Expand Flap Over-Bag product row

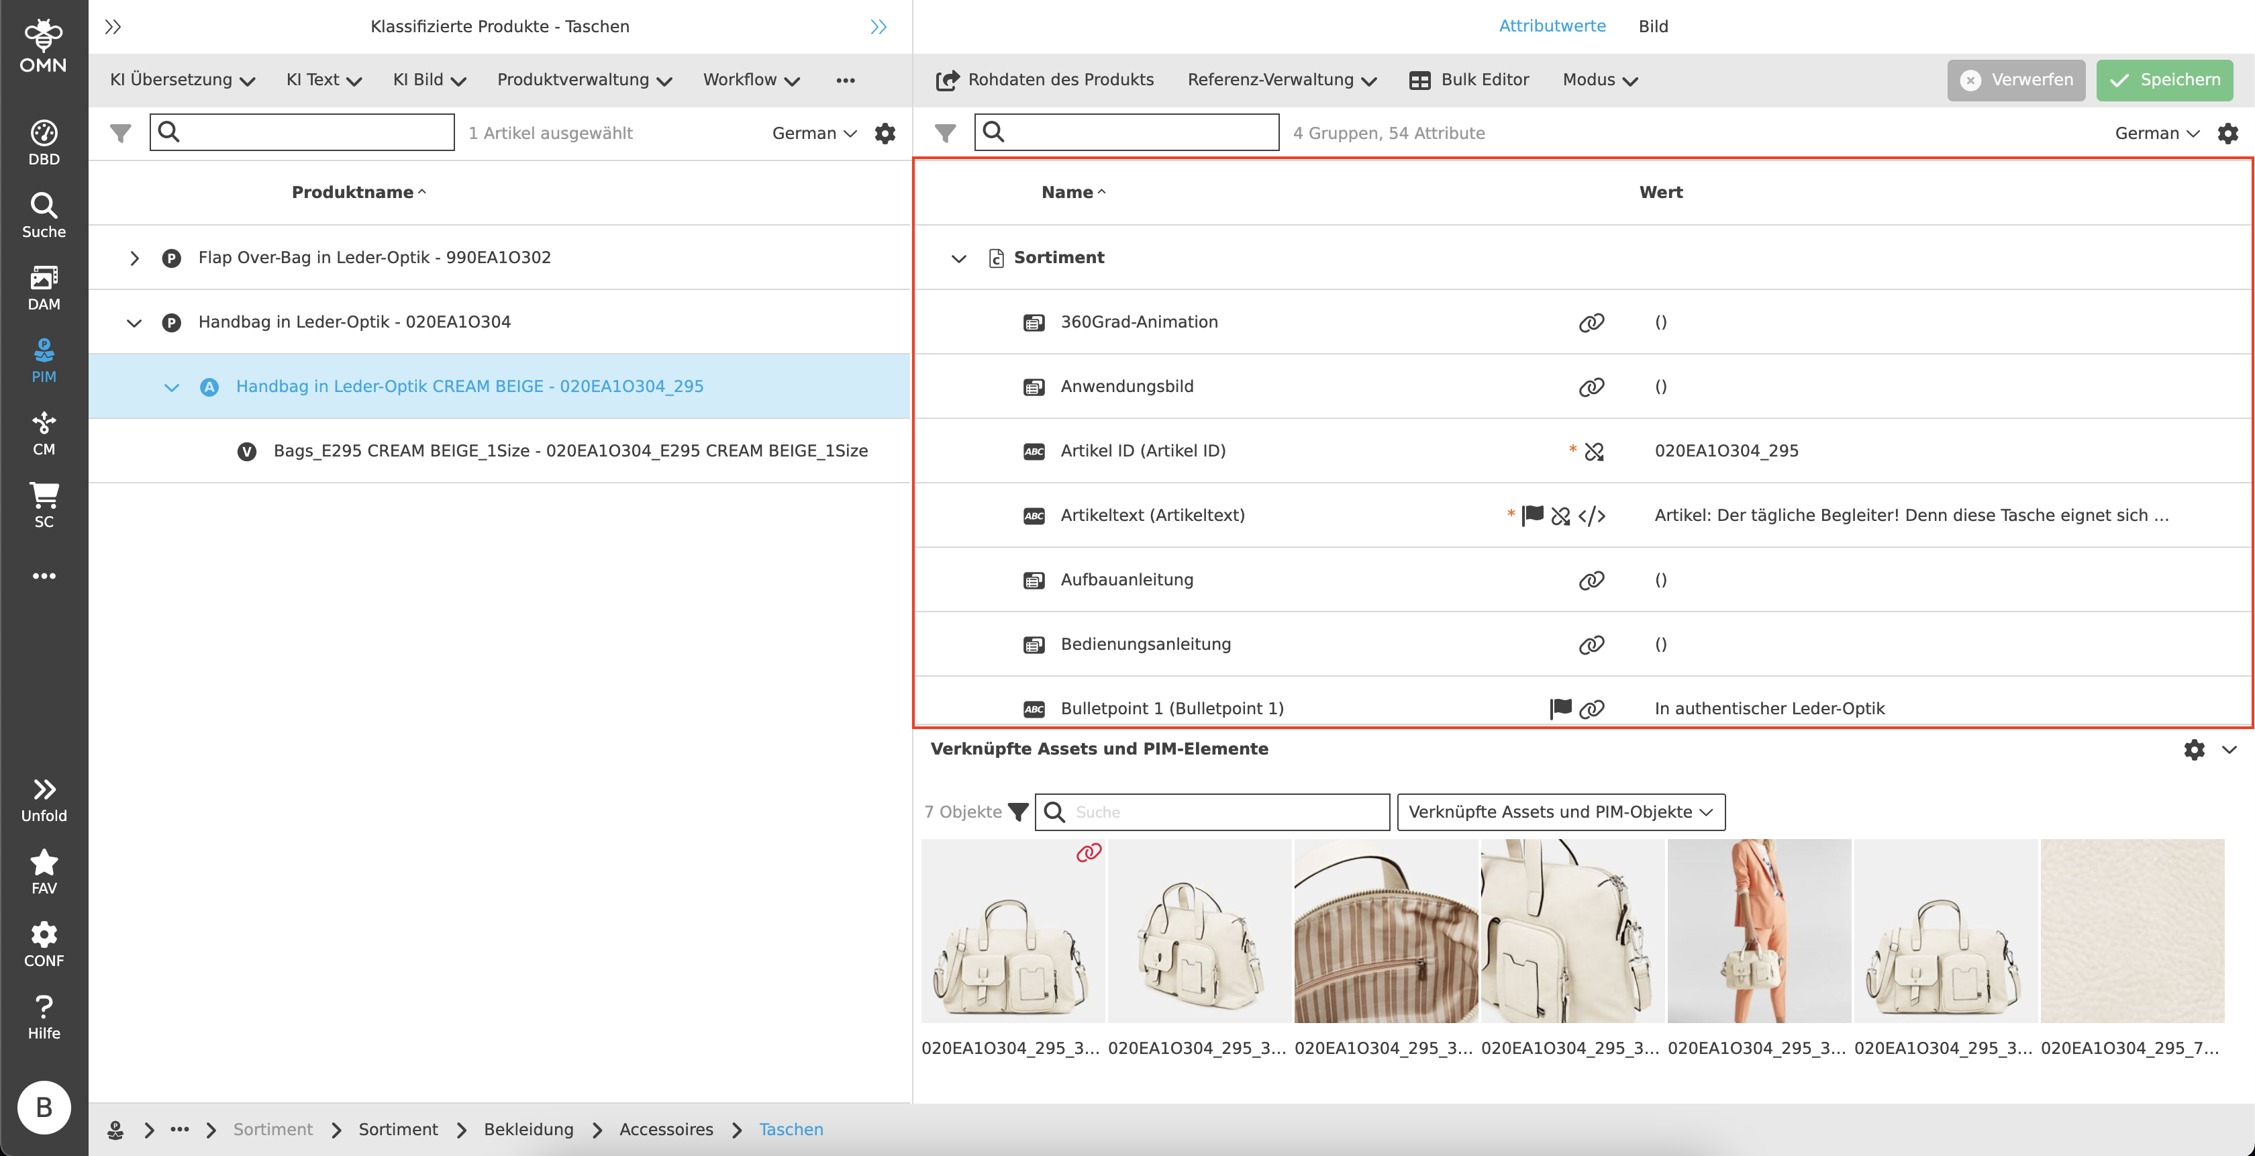coord(134,258)
